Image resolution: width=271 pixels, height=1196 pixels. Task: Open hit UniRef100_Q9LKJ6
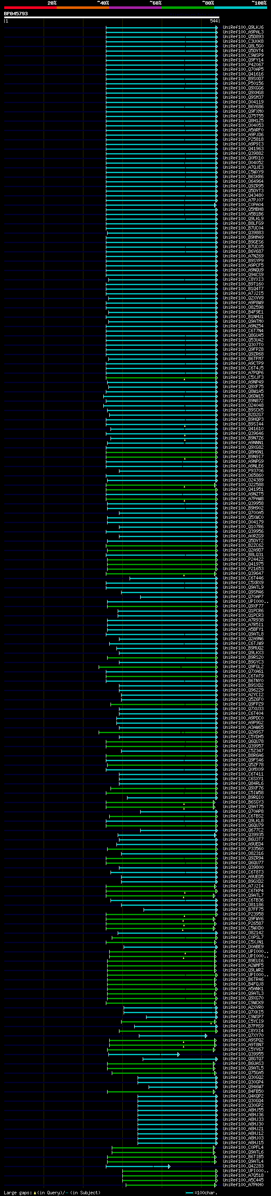(x=243, y=28)
